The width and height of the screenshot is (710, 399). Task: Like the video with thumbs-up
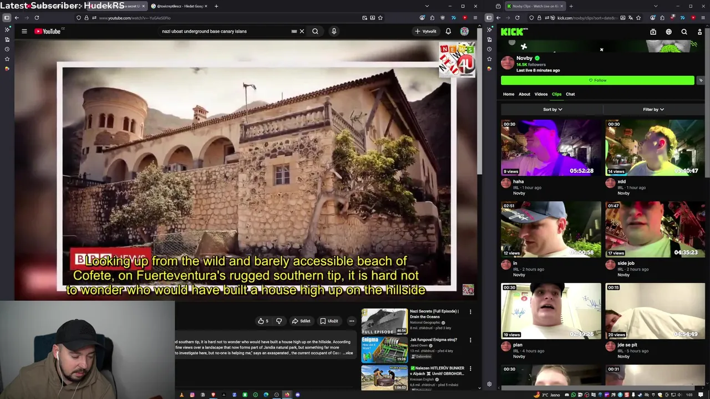coord(263,321)
